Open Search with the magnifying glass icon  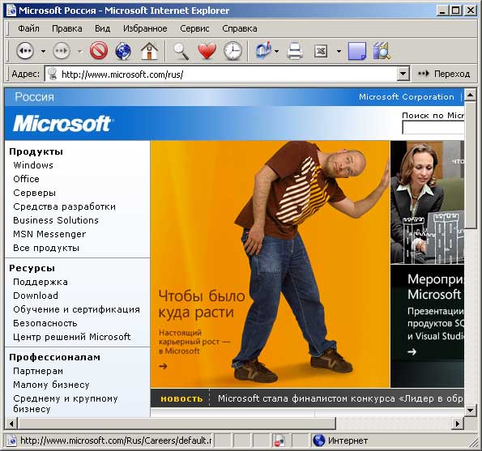click(x=181, y=51)
